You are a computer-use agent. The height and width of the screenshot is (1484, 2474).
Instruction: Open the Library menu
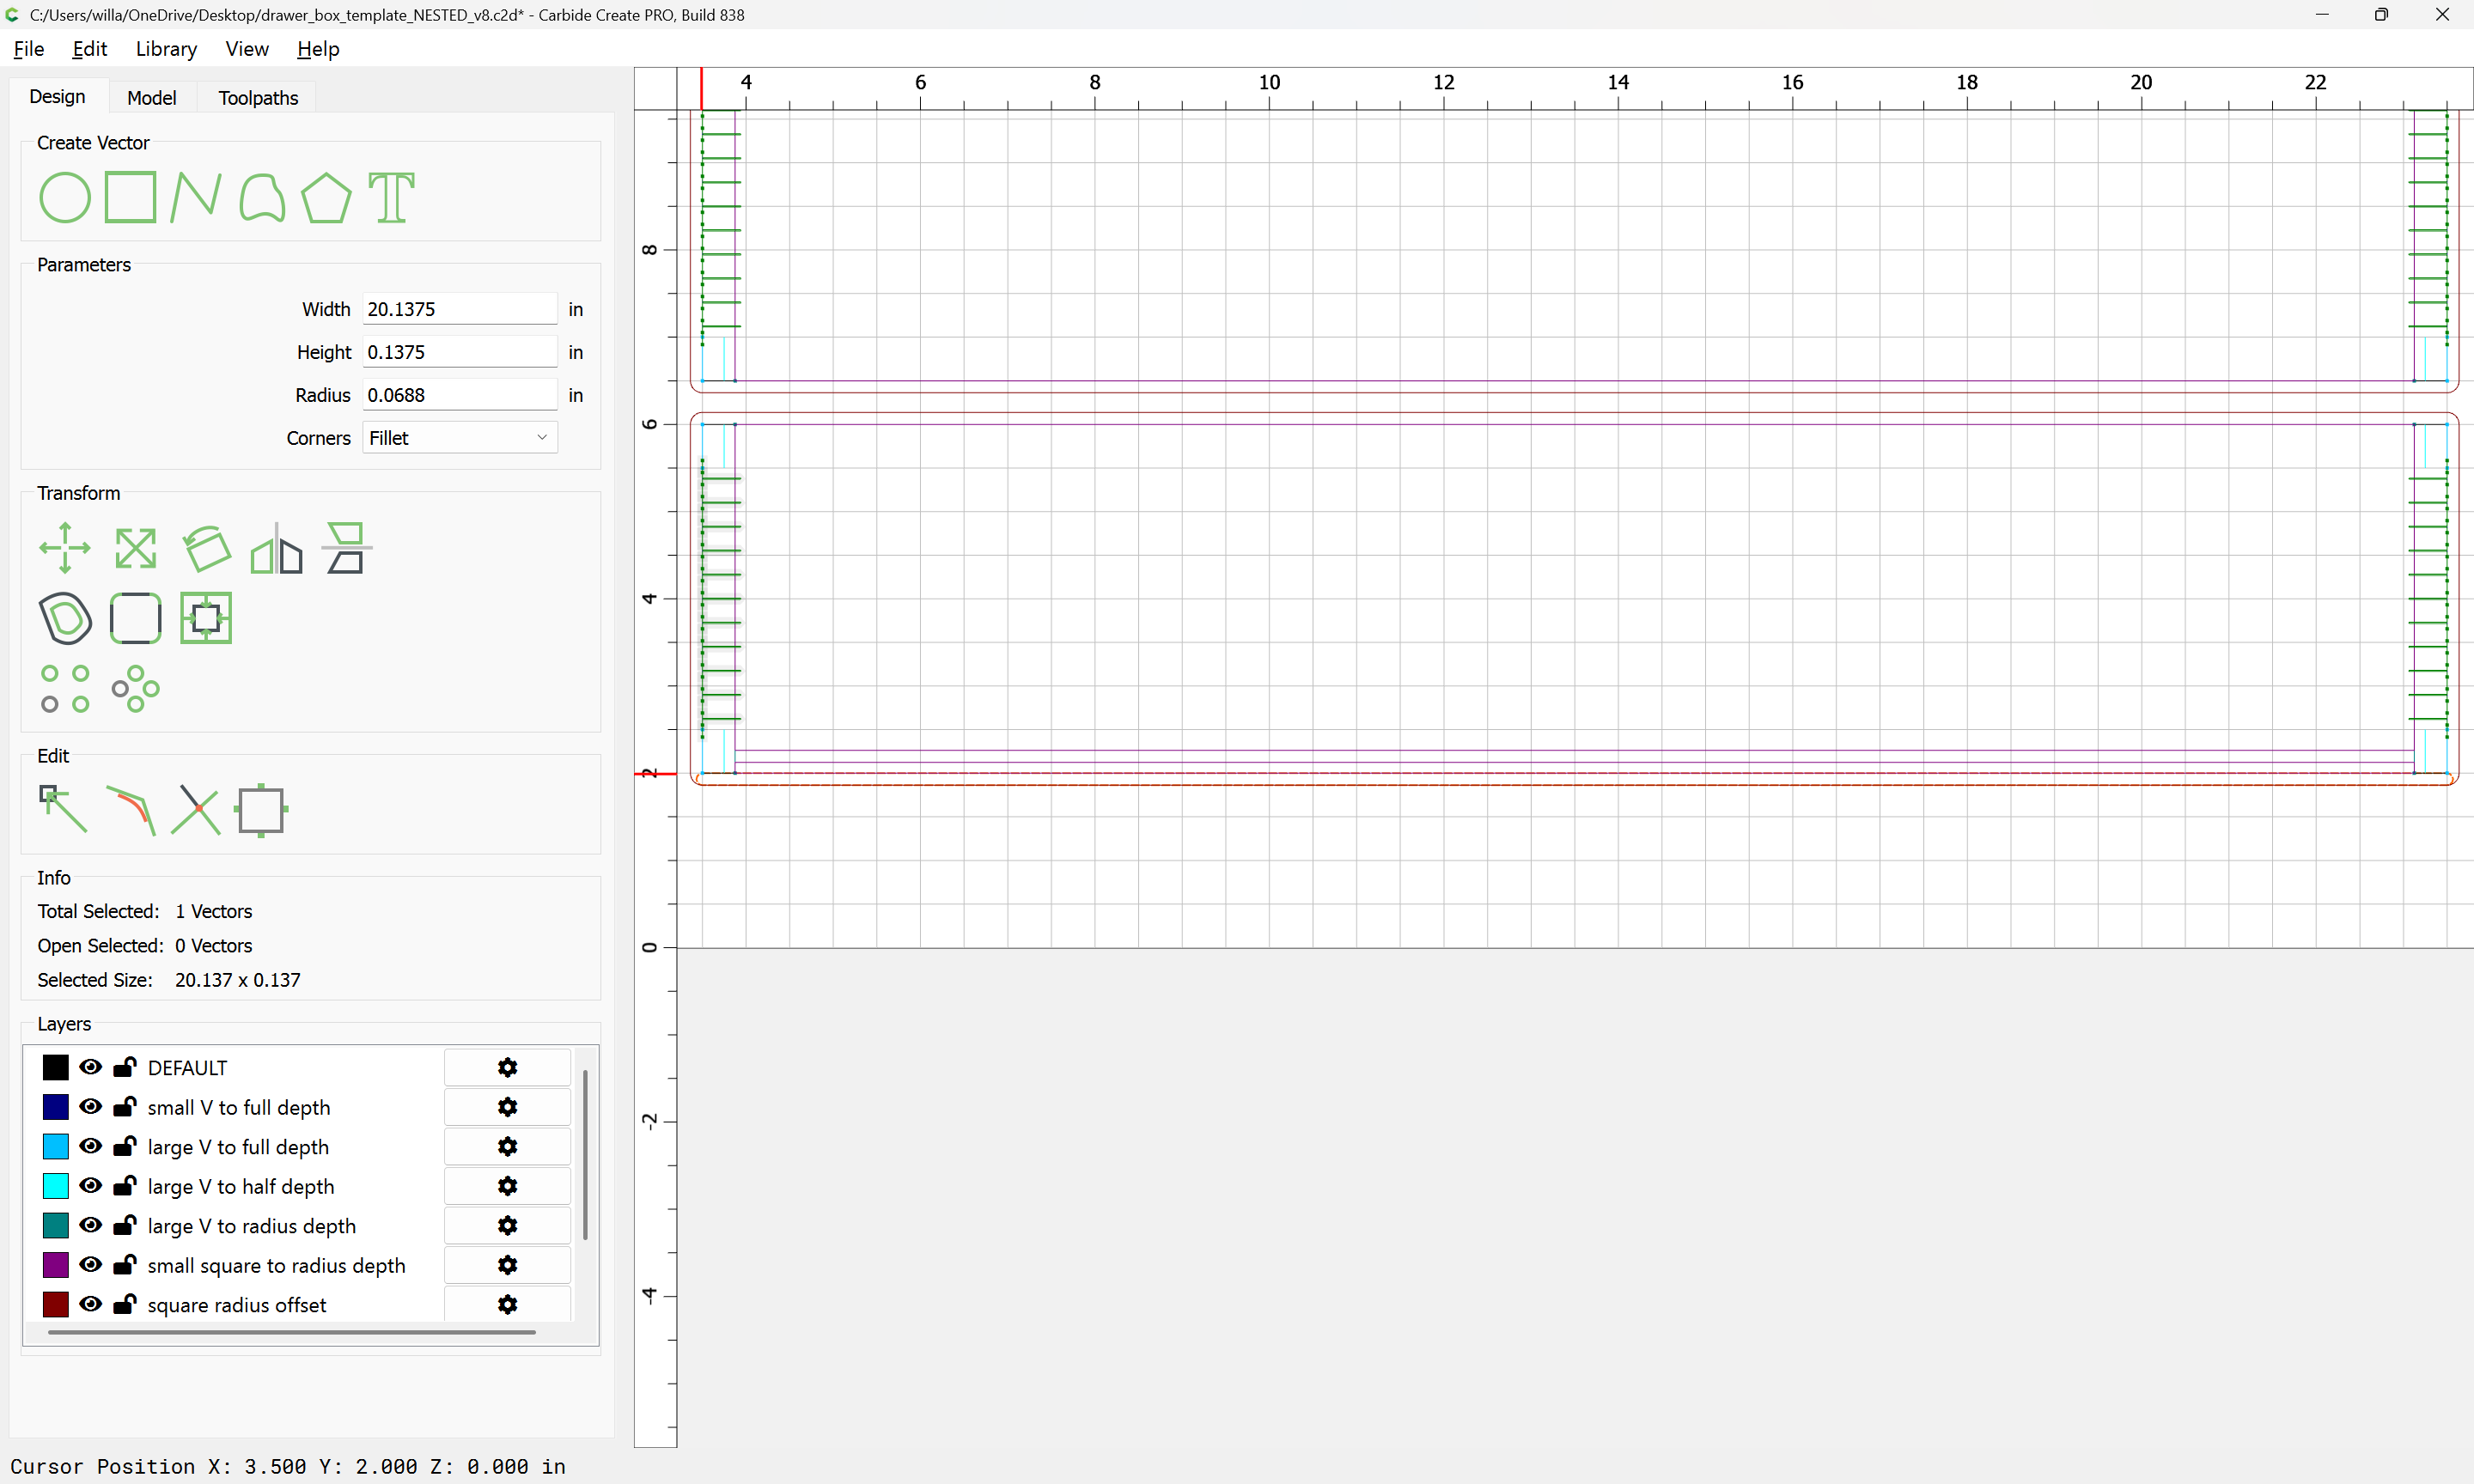(x=166, y=49)
